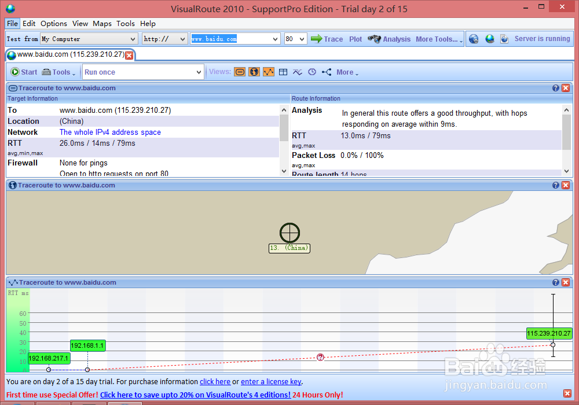Click the Plot button
The height and width of the screenshot is (405, 579).
point(356,39)
